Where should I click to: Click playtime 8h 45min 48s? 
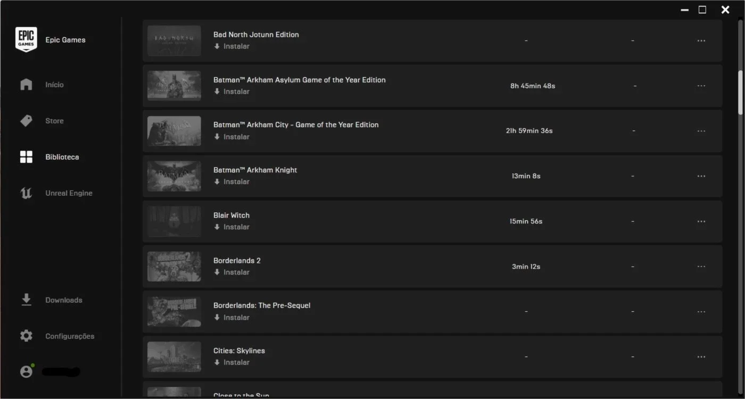[533, 86]
